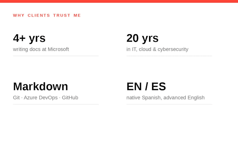Select 'Git · Azure DevOps · GitHub' caption
The height and width of the screenshot is (143, 238).
tap(45, 98)
